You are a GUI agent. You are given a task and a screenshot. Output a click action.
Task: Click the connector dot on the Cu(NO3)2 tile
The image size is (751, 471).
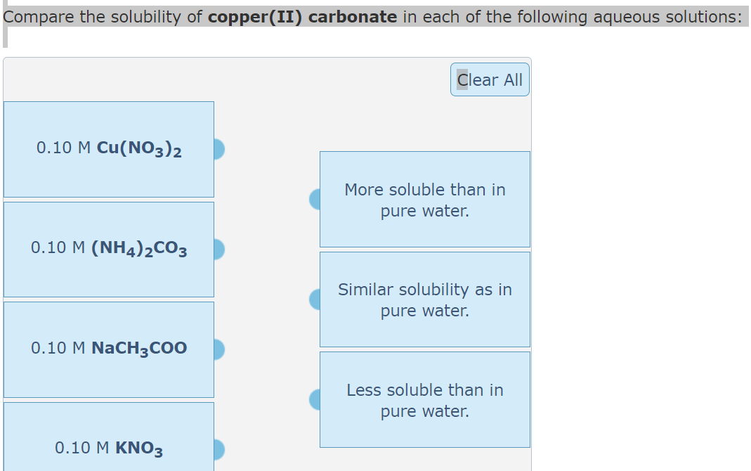coord(218,149)
